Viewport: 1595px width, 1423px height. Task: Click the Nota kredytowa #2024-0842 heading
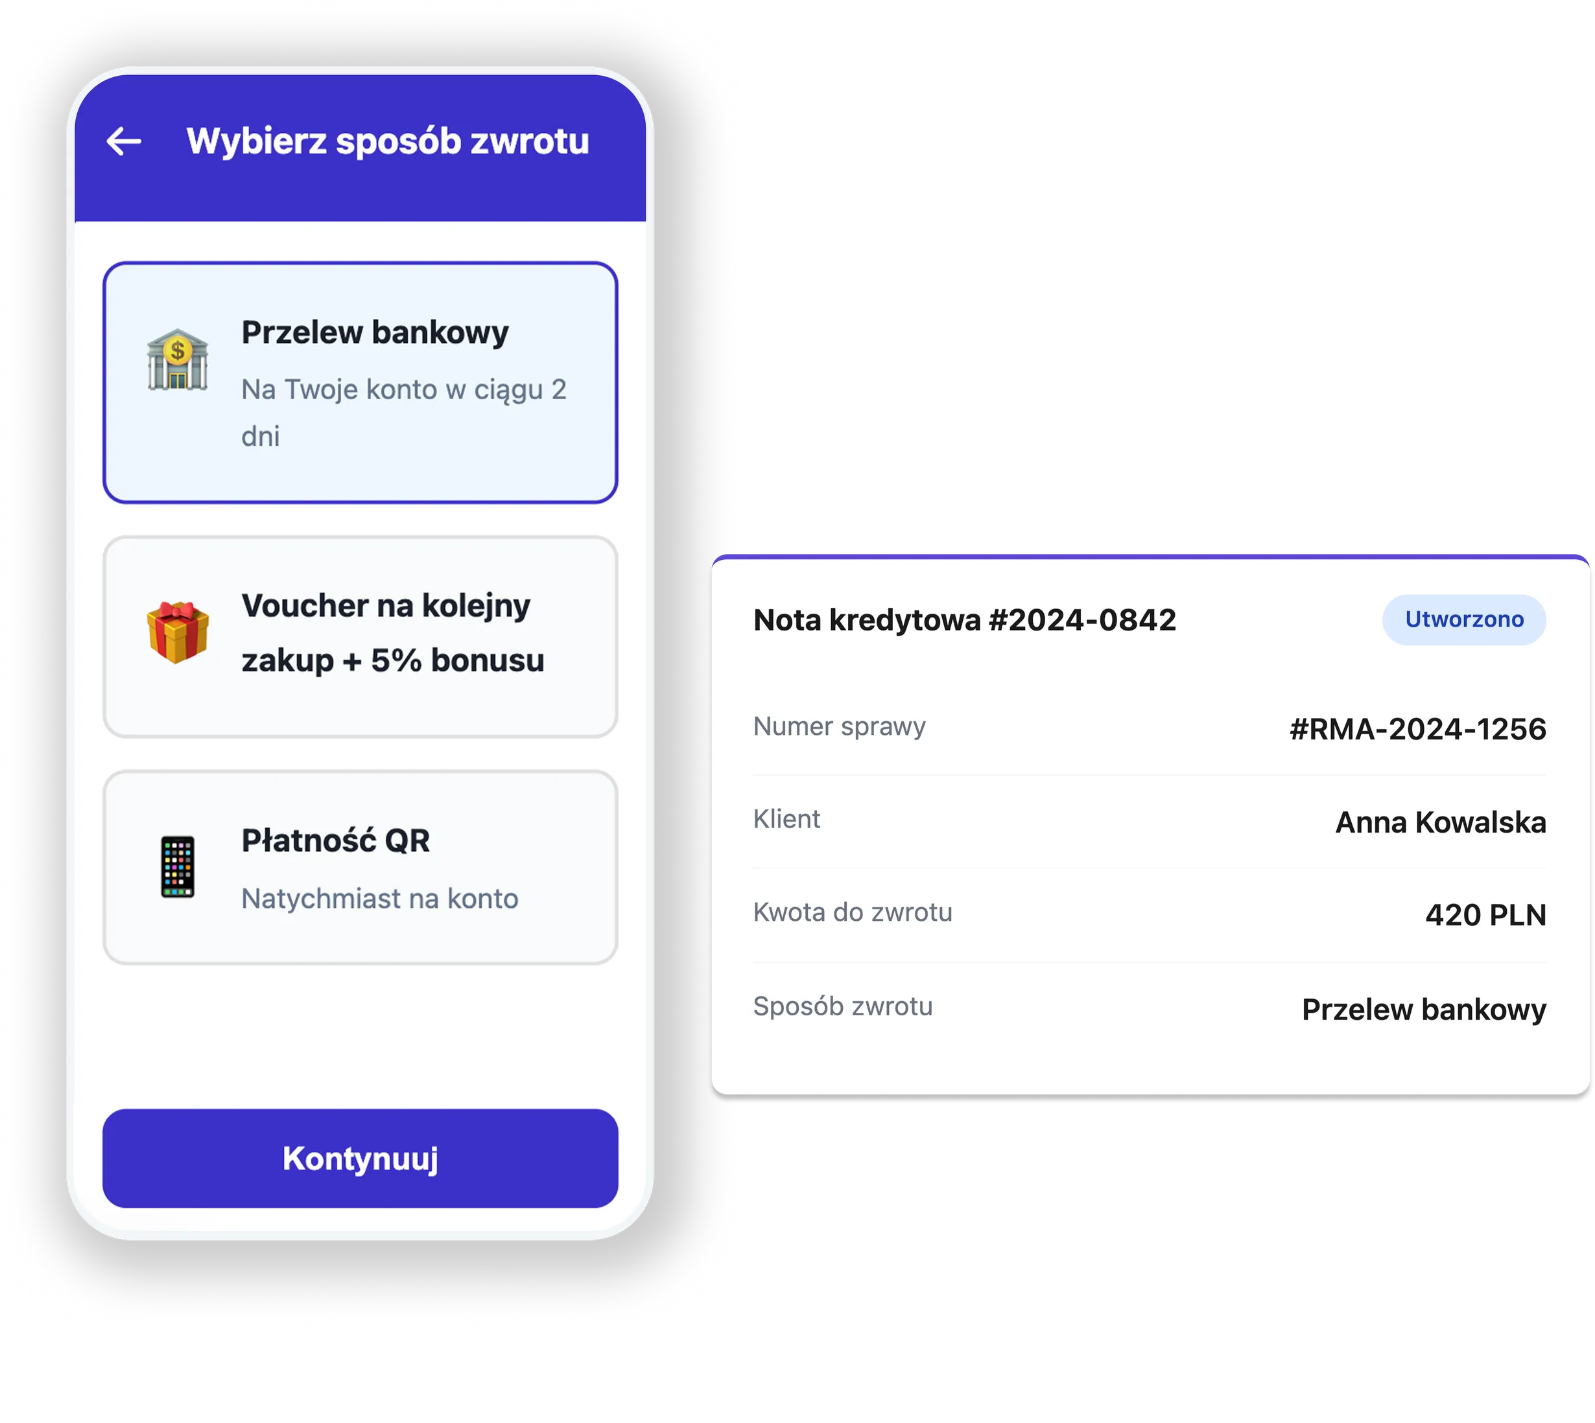tap(963, 620)
